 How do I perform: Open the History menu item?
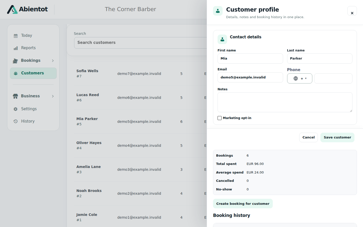pyautogui.click(x=33, y=121)
